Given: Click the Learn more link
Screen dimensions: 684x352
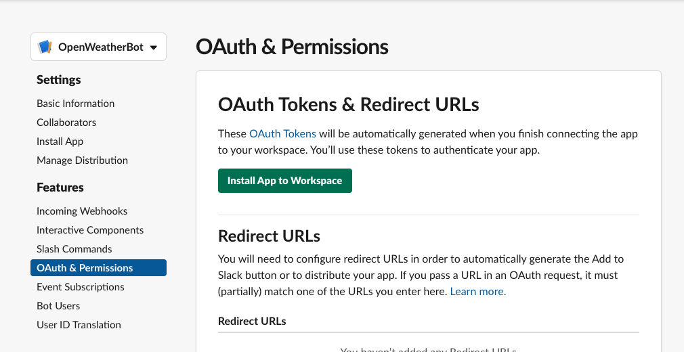Looking at the screenshot, I should [x=477, y=292].
